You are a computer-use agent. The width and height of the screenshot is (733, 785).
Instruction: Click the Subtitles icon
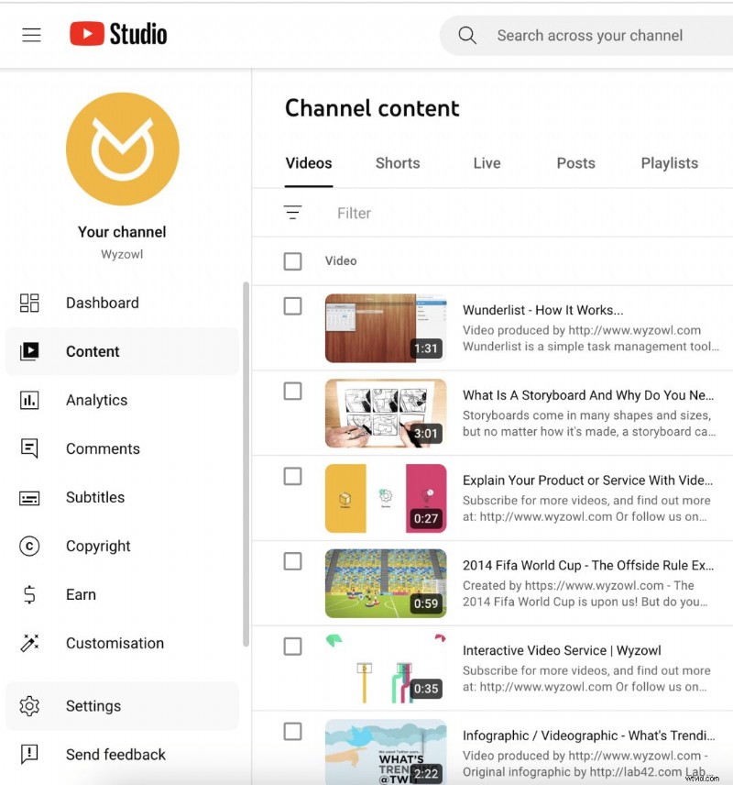[29, 498]
